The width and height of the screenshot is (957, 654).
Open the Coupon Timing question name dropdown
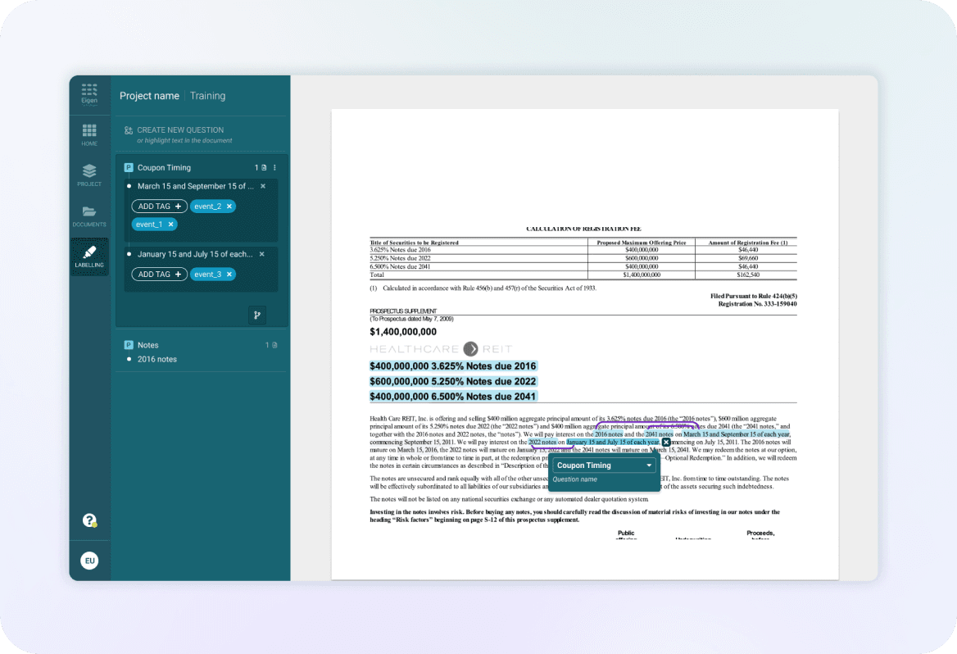coord(649,466)
